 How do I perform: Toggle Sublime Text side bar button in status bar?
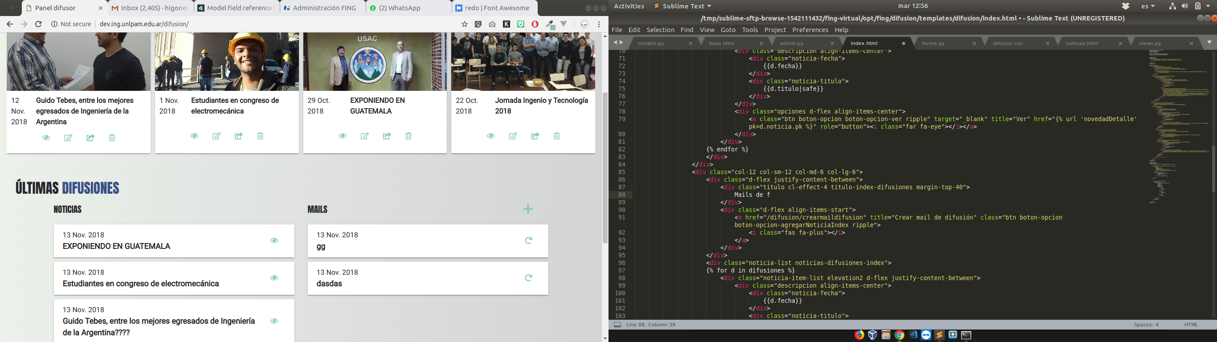pyautogui.click(x=617, y=325)
